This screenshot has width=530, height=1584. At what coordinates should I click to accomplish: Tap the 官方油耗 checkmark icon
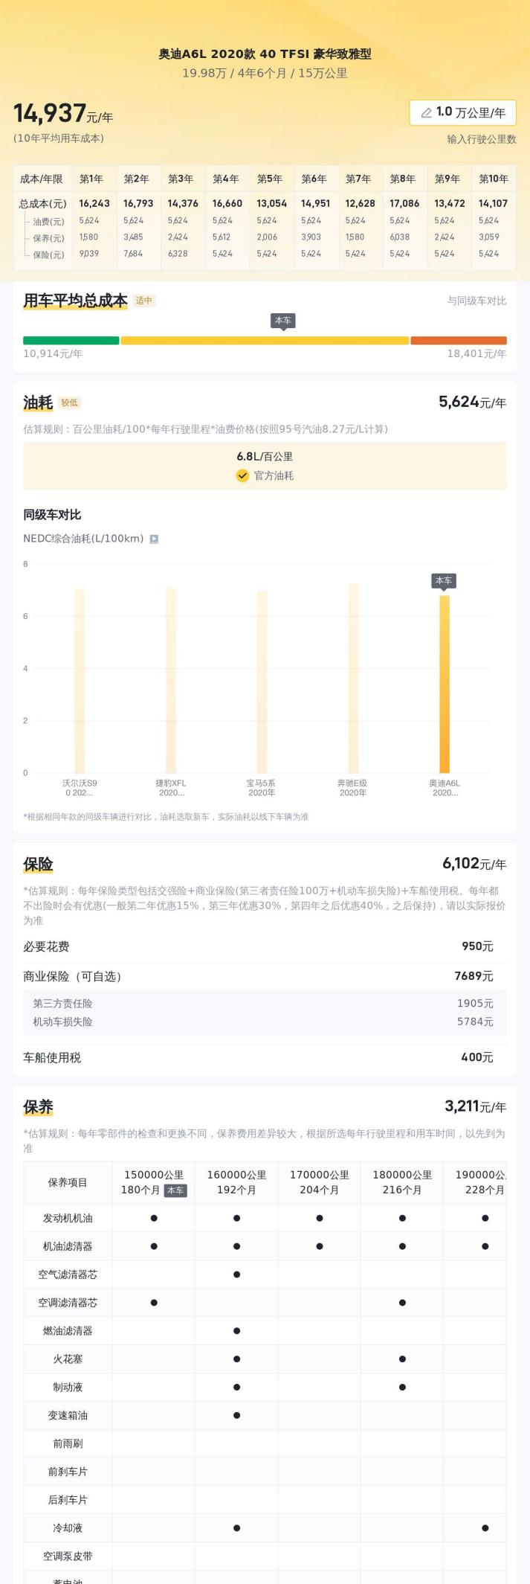(242, 475)
